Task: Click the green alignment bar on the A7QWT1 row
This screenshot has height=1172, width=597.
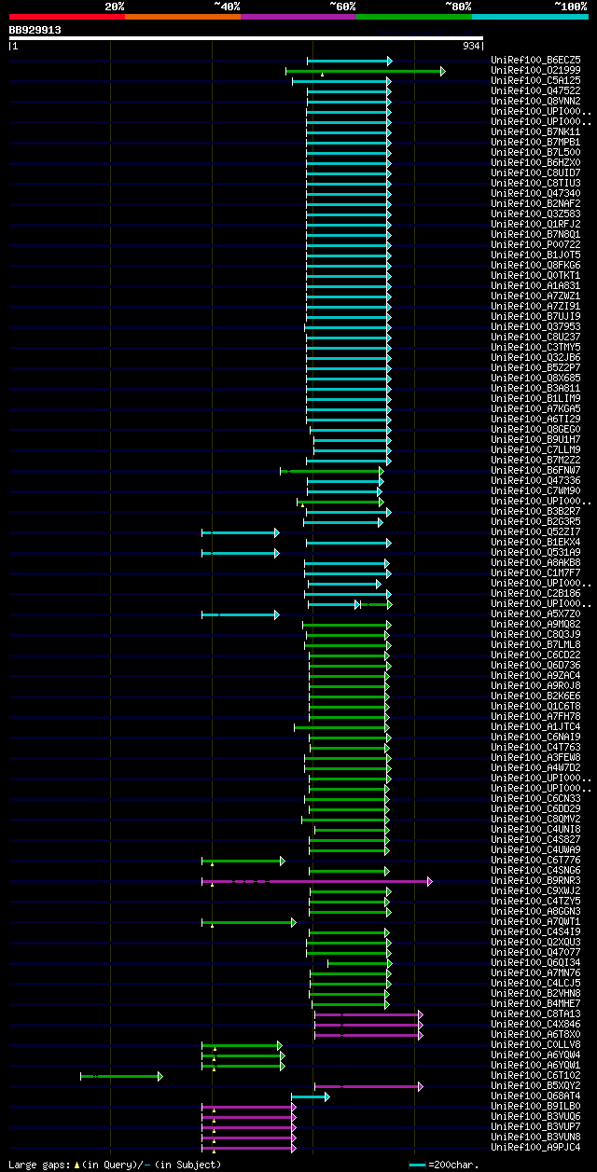Action: [x=248, y=922]
